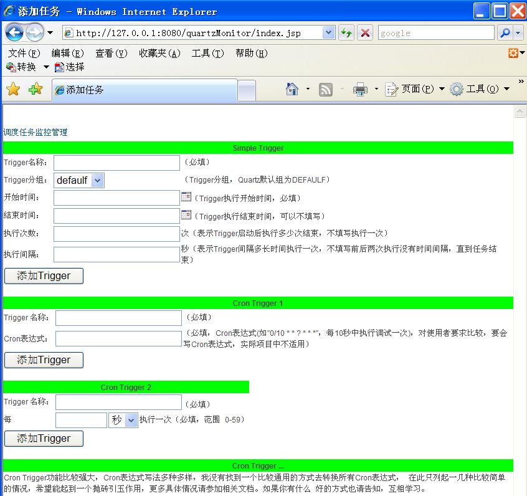
Task: Open the 编辑(E) menu
Action: pos(67,53)
